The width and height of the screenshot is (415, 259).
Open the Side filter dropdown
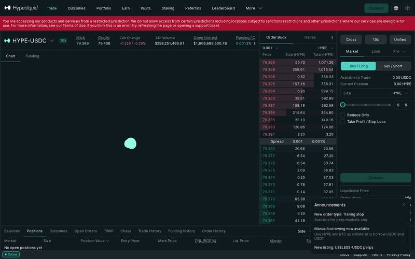click(304, 231)
